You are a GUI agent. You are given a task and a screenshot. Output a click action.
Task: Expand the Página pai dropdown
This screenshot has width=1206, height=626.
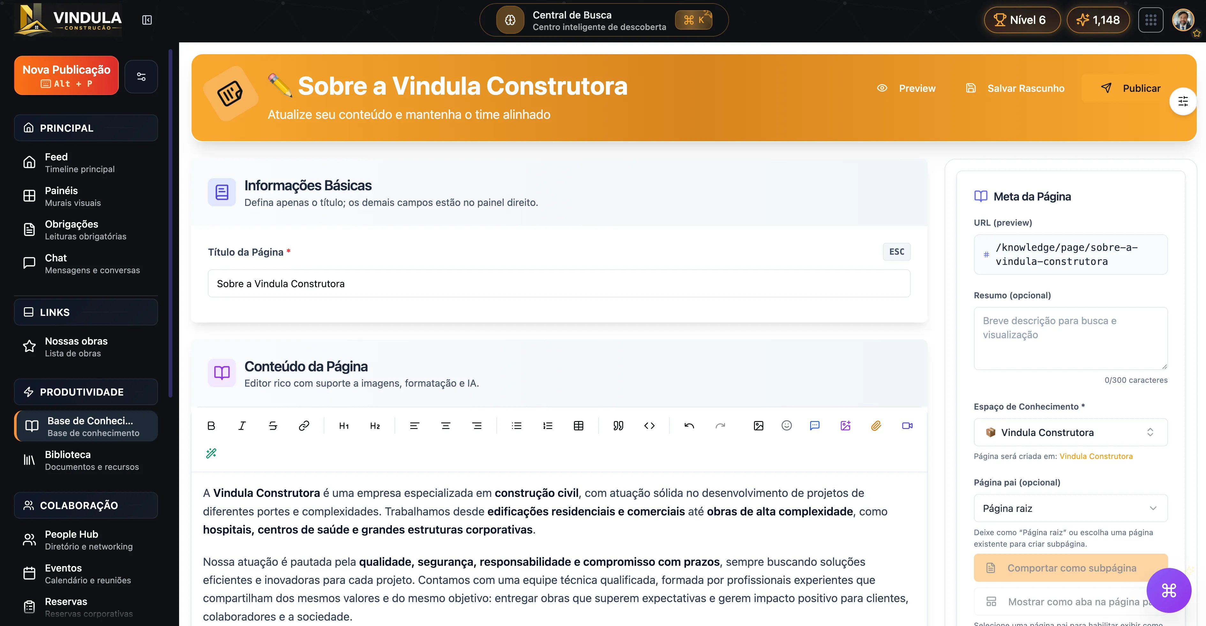[1070, 508]
